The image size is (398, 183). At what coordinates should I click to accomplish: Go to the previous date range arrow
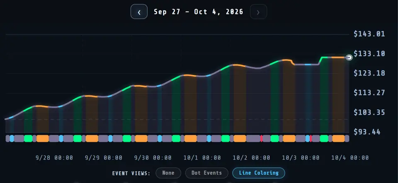tap(139, 12)
